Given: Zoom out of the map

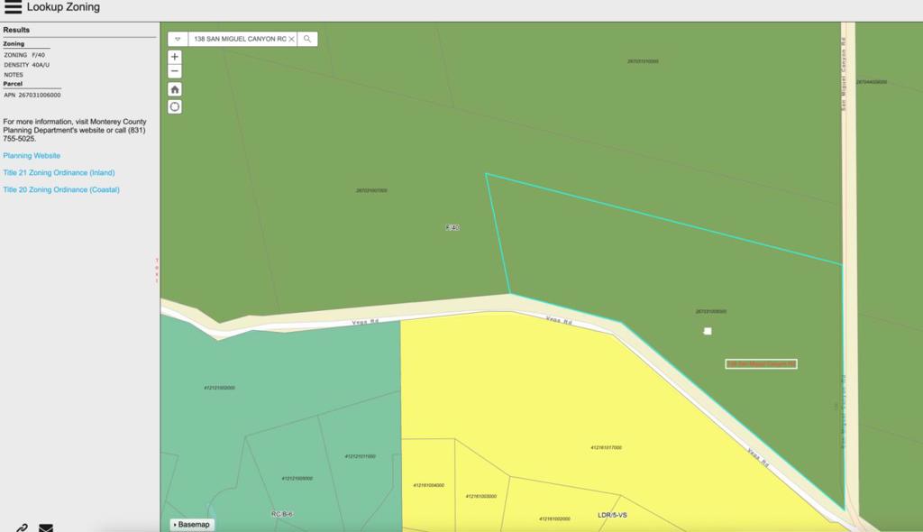Looking at the screenshot, I should pos(175,71).
